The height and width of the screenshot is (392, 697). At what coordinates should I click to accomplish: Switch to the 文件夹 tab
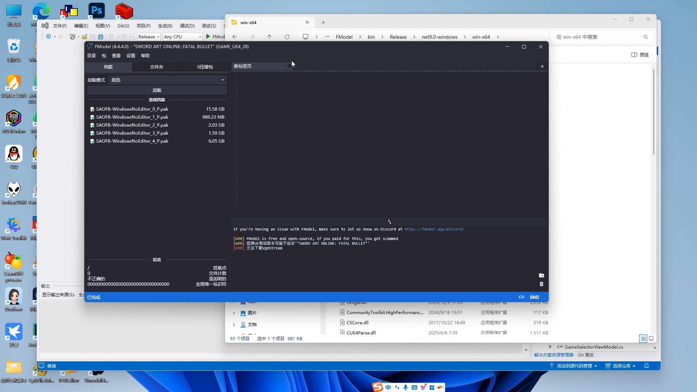tap(156, 67)
